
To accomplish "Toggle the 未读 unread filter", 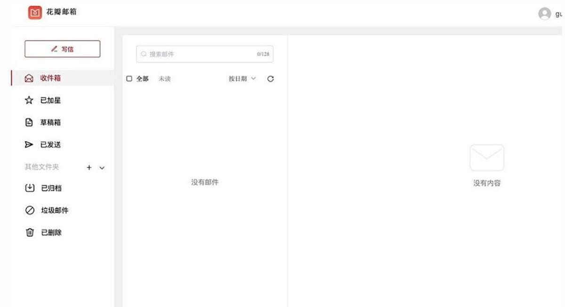I will click(x=165, y=79).
